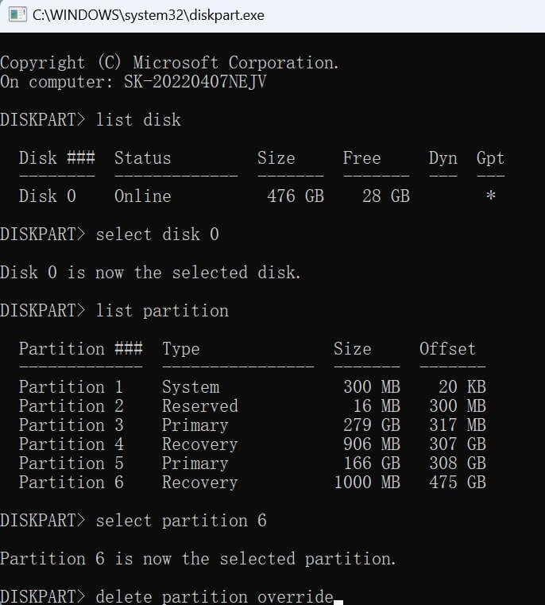Click the Partition 4 Recovery row

point(127,444)
